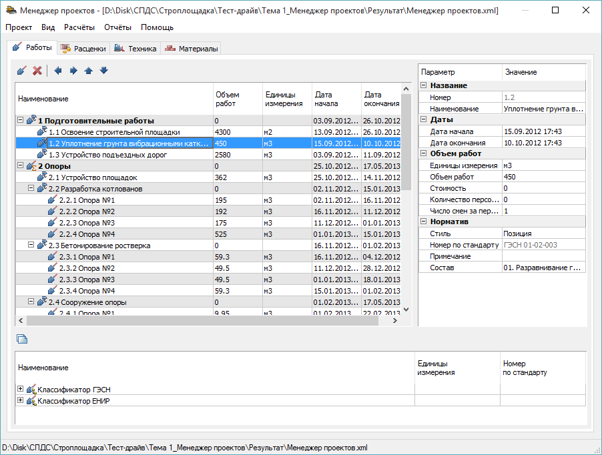
Task: Click the Стиль value Позиция
Action: tap(544, 234)
